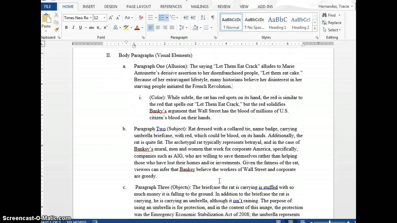The width and height of the screenshot is (397, 223).
Task: Expand the highlight color dropdown arrow
Action: click(131, 28)
